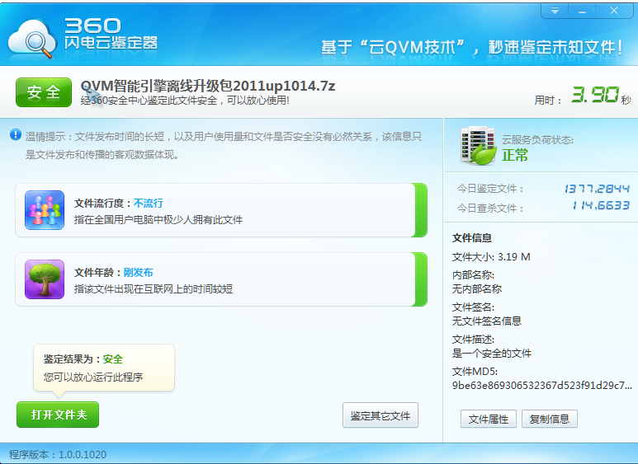The height and width of the screenshot is (464, 638).
Task: Close the 360 cloud identifier window
Action: click(x=615, y=11)
